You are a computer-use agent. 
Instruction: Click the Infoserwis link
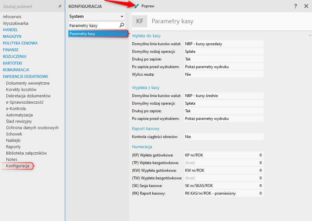(12, 17)
